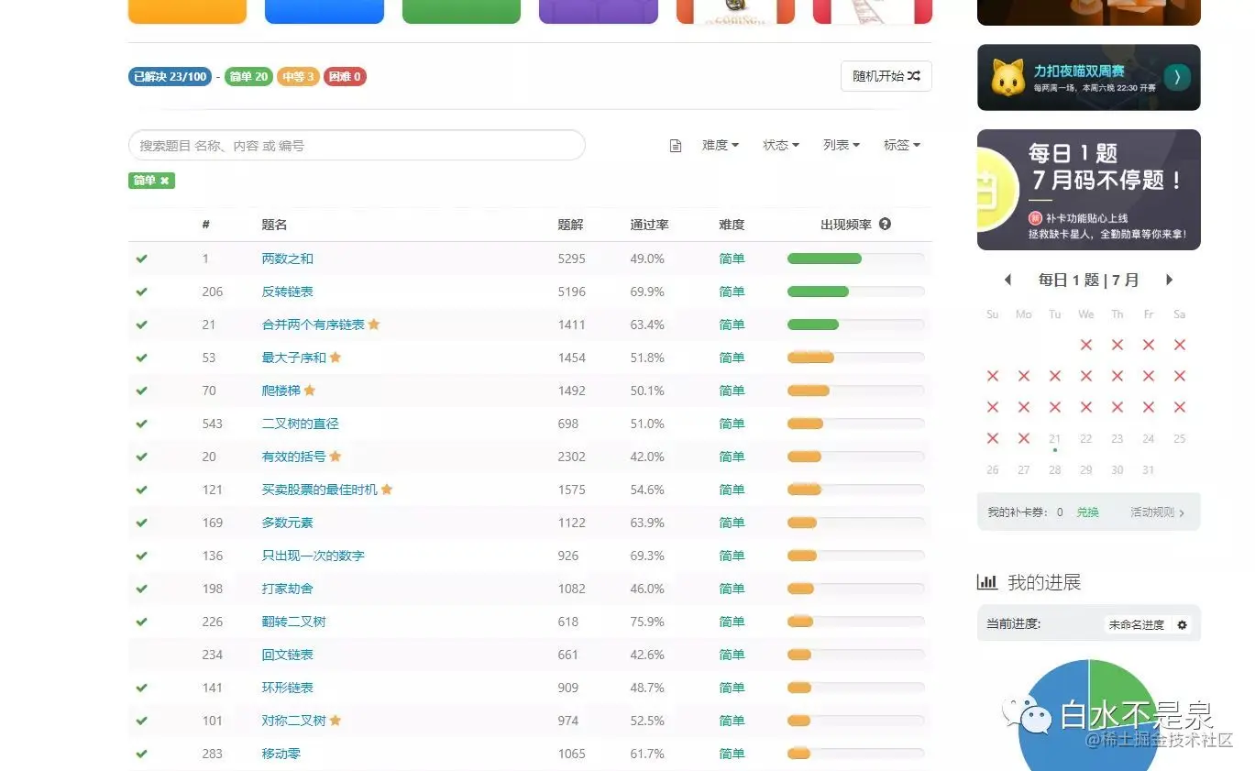Open the gear settings next to 未命名进度

(1182, 625)
